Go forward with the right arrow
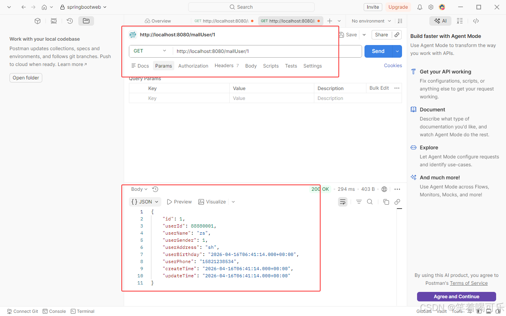The width and height of the screenshot is (506, 316). (x=34, y=7)
